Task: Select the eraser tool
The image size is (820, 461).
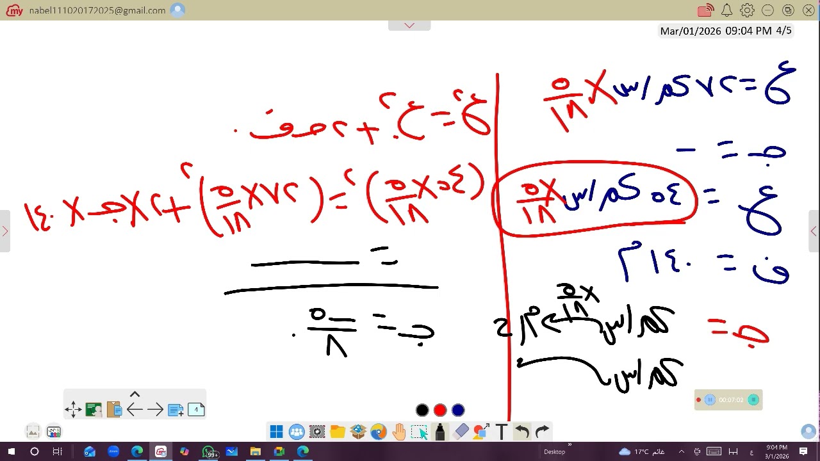Action: point(461,432)
